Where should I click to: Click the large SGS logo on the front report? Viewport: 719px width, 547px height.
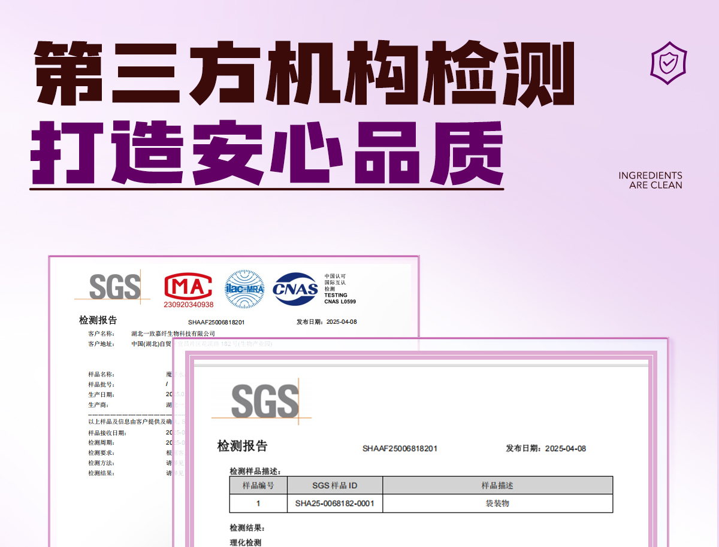pos(264,401)
